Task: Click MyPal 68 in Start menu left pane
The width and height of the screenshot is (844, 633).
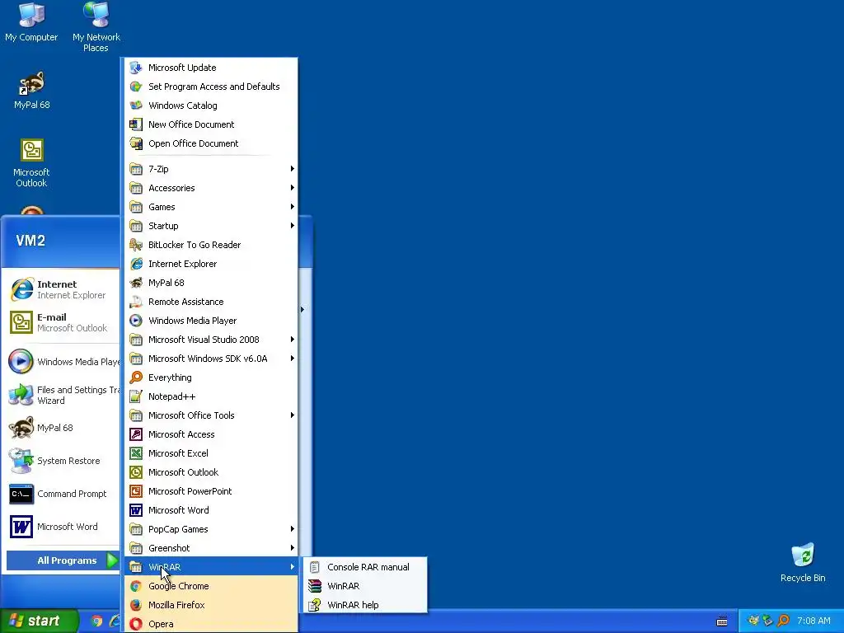Action: (x=62, y=428)
